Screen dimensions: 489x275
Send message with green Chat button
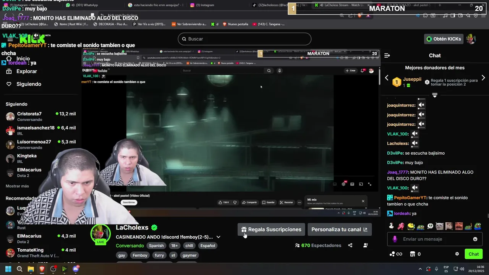coord(474,254)
